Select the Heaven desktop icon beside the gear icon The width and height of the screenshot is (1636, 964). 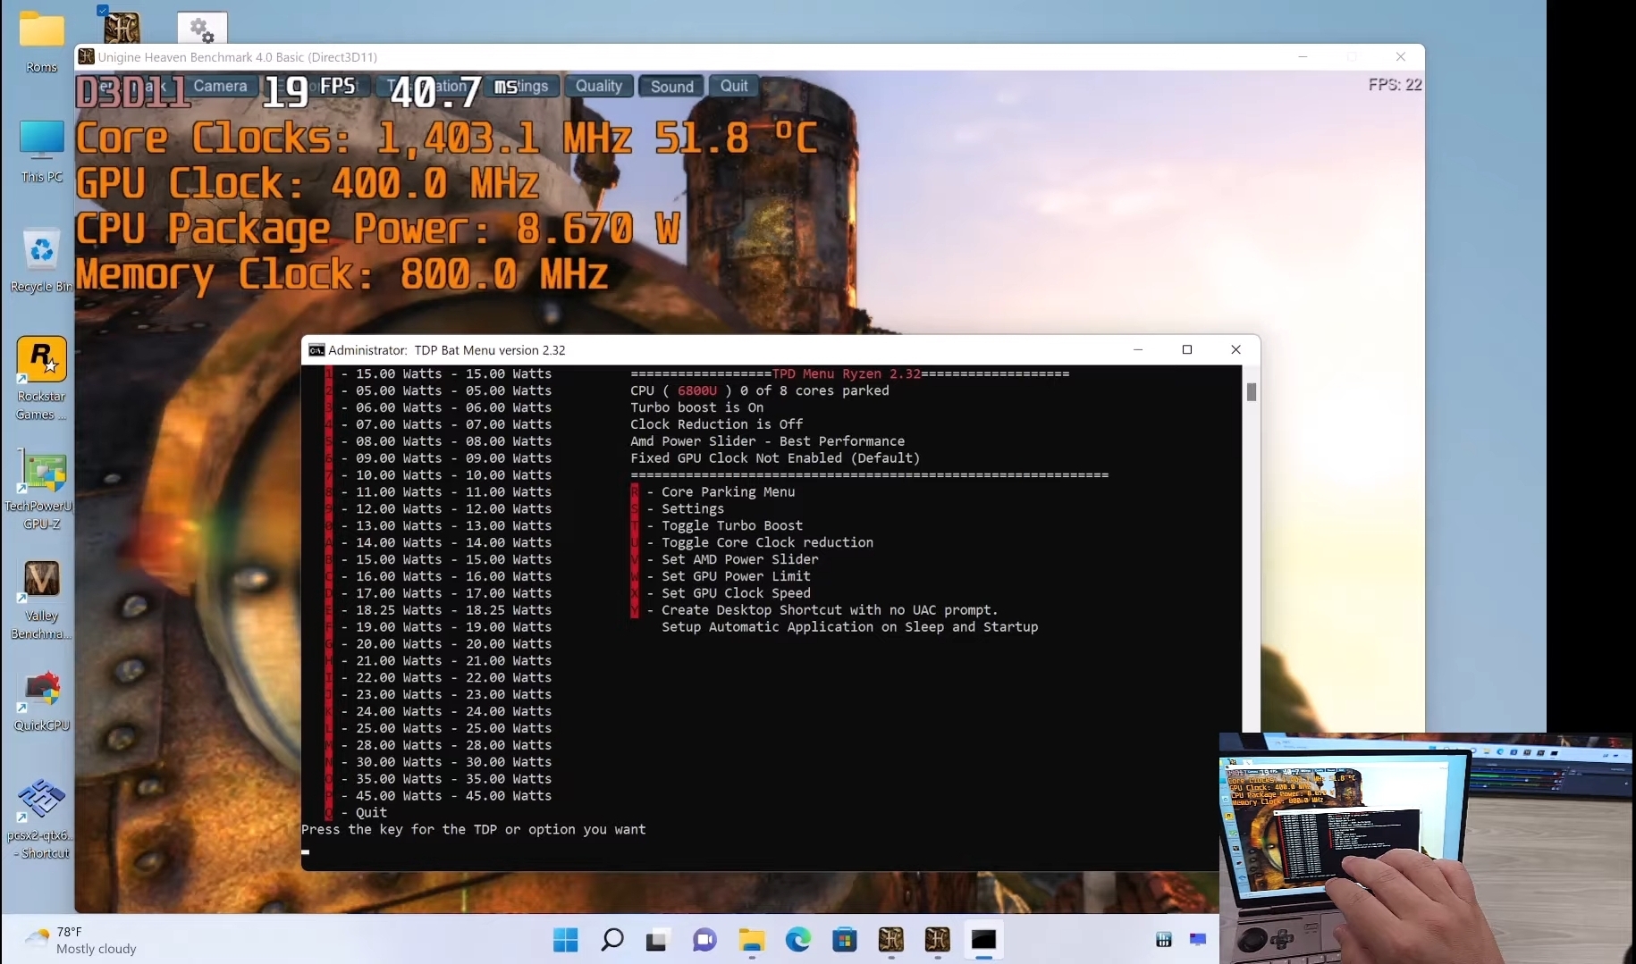[122, 27]
